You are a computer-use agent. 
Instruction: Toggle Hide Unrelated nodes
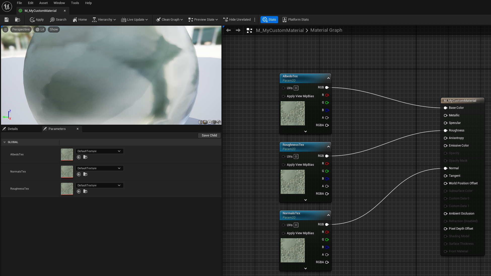pos(237,20)
